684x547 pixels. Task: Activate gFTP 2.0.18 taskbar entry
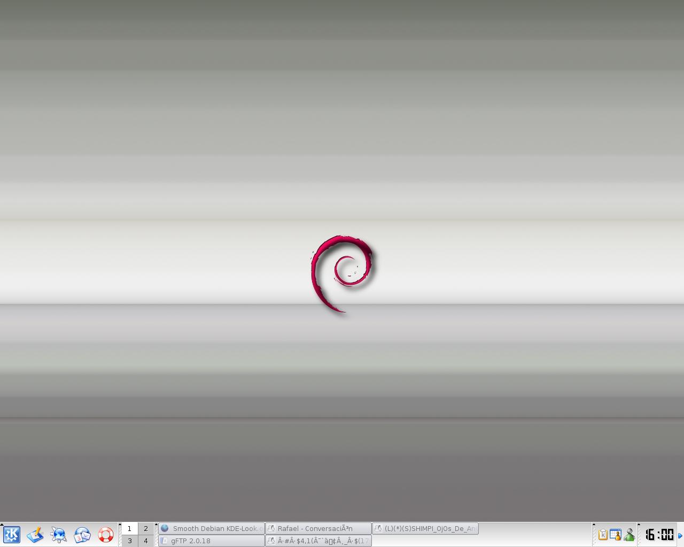[212, 541]
